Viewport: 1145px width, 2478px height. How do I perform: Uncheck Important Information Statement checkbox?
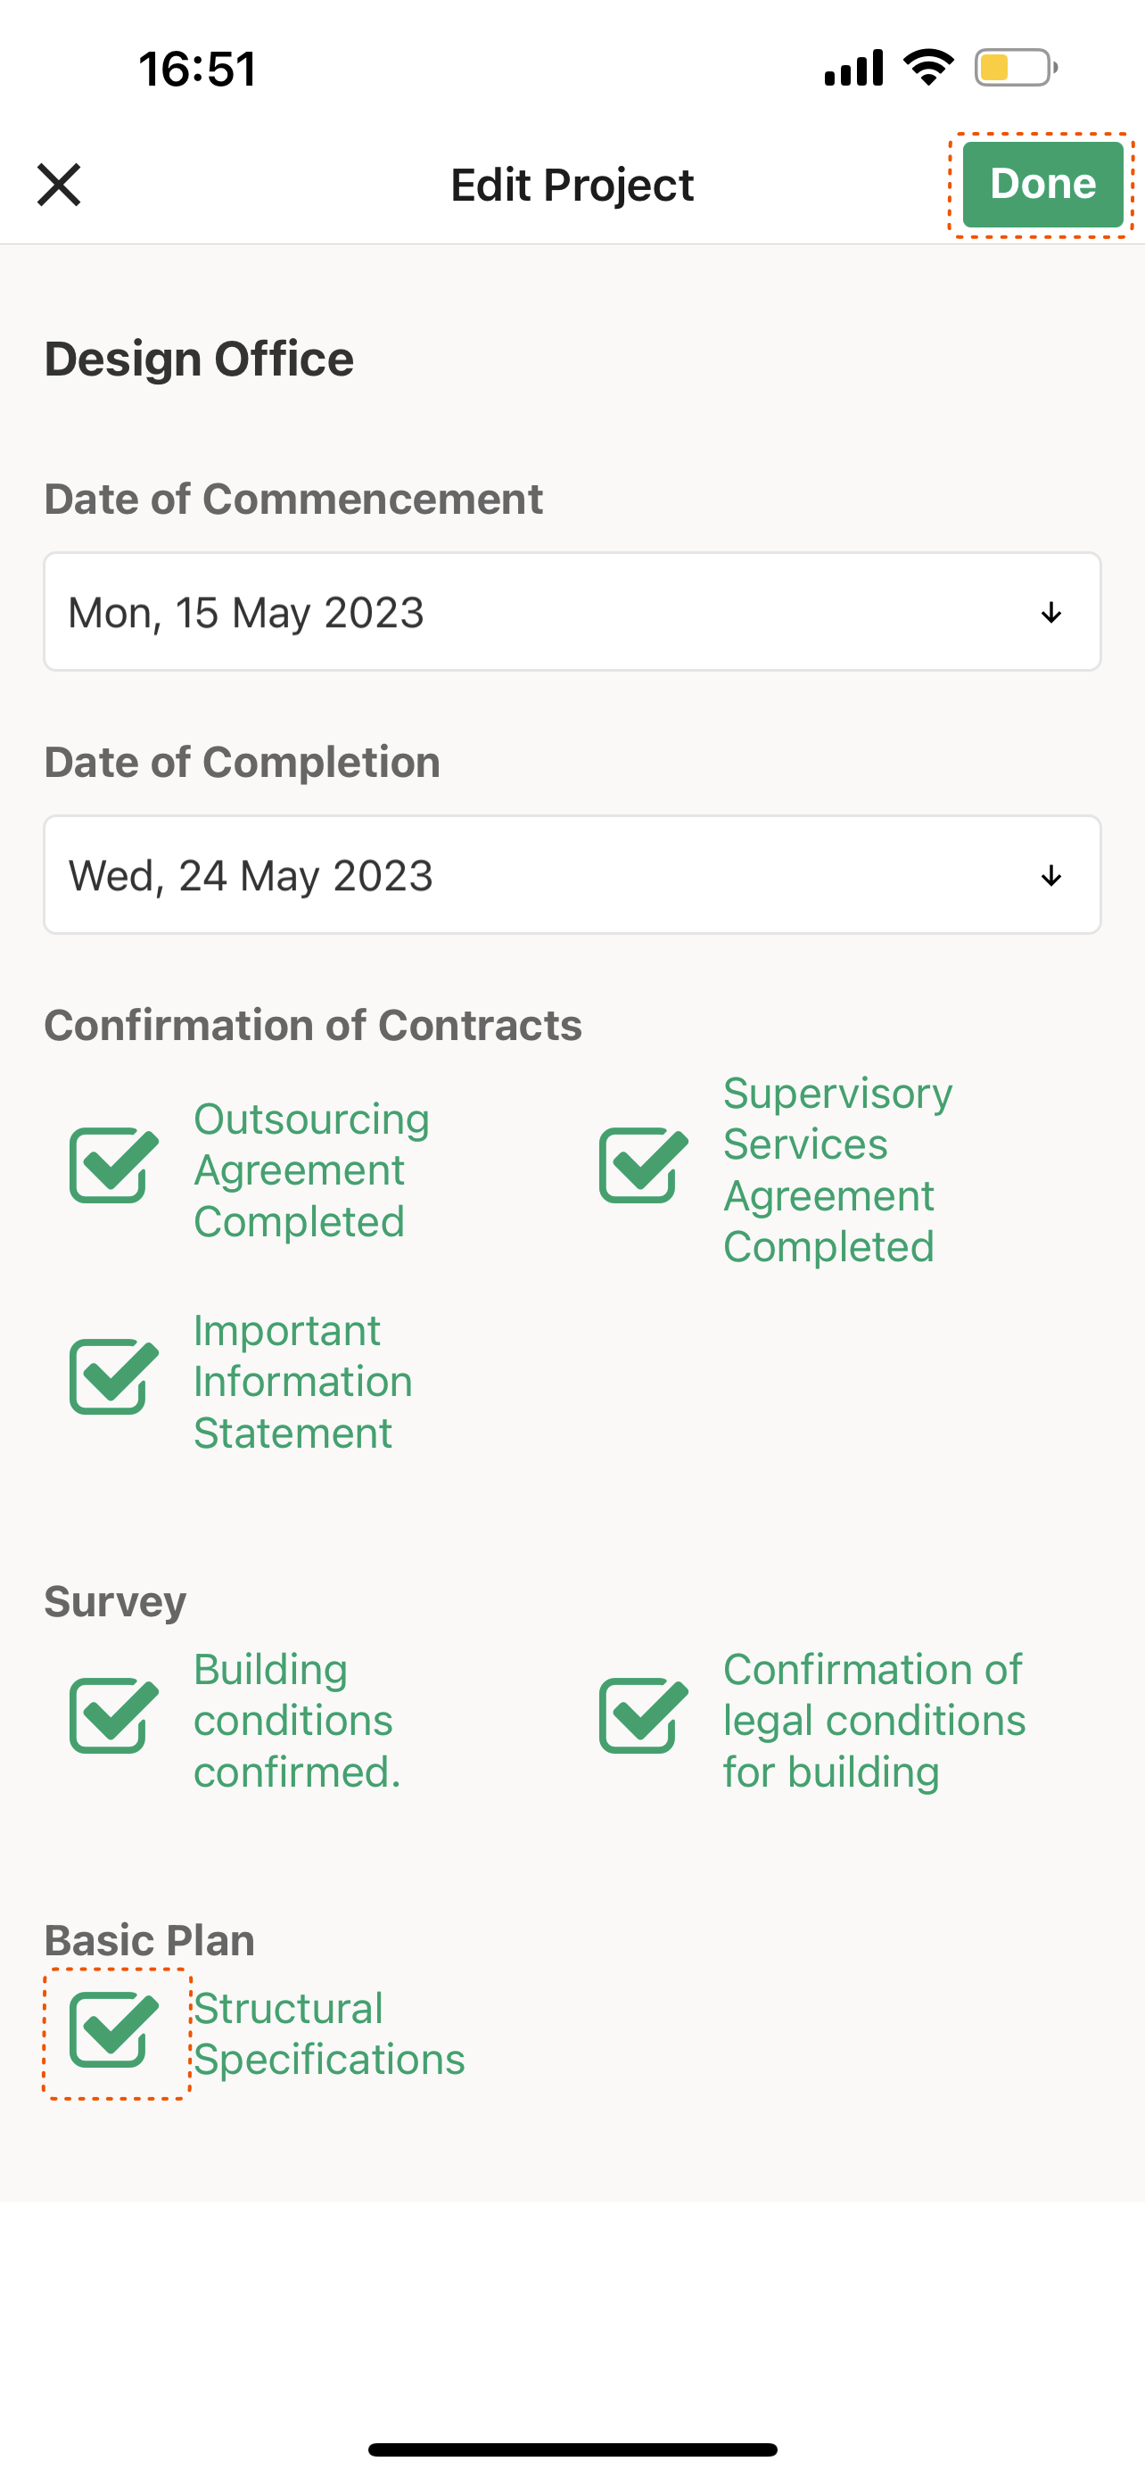pyautogui.click(x=113, y=1376)
